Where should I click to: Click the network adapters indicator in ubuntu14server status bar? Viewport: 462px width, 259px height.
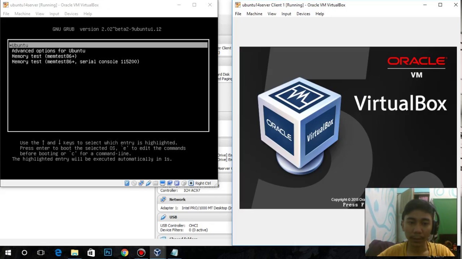click(141, 183)
